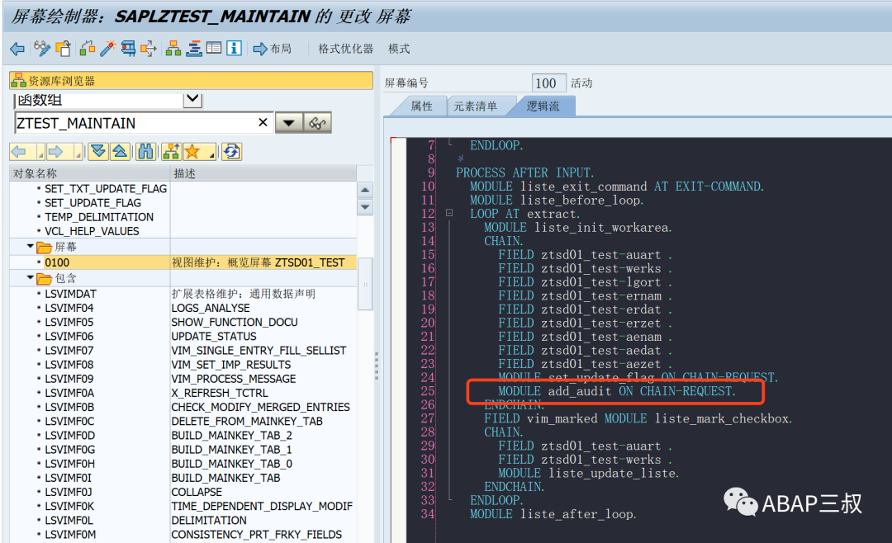Click the 屏幕编号 field showing 100

(x=548, y=83)
